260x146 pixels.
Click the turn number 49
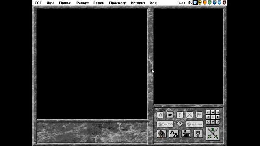(190, 3)
